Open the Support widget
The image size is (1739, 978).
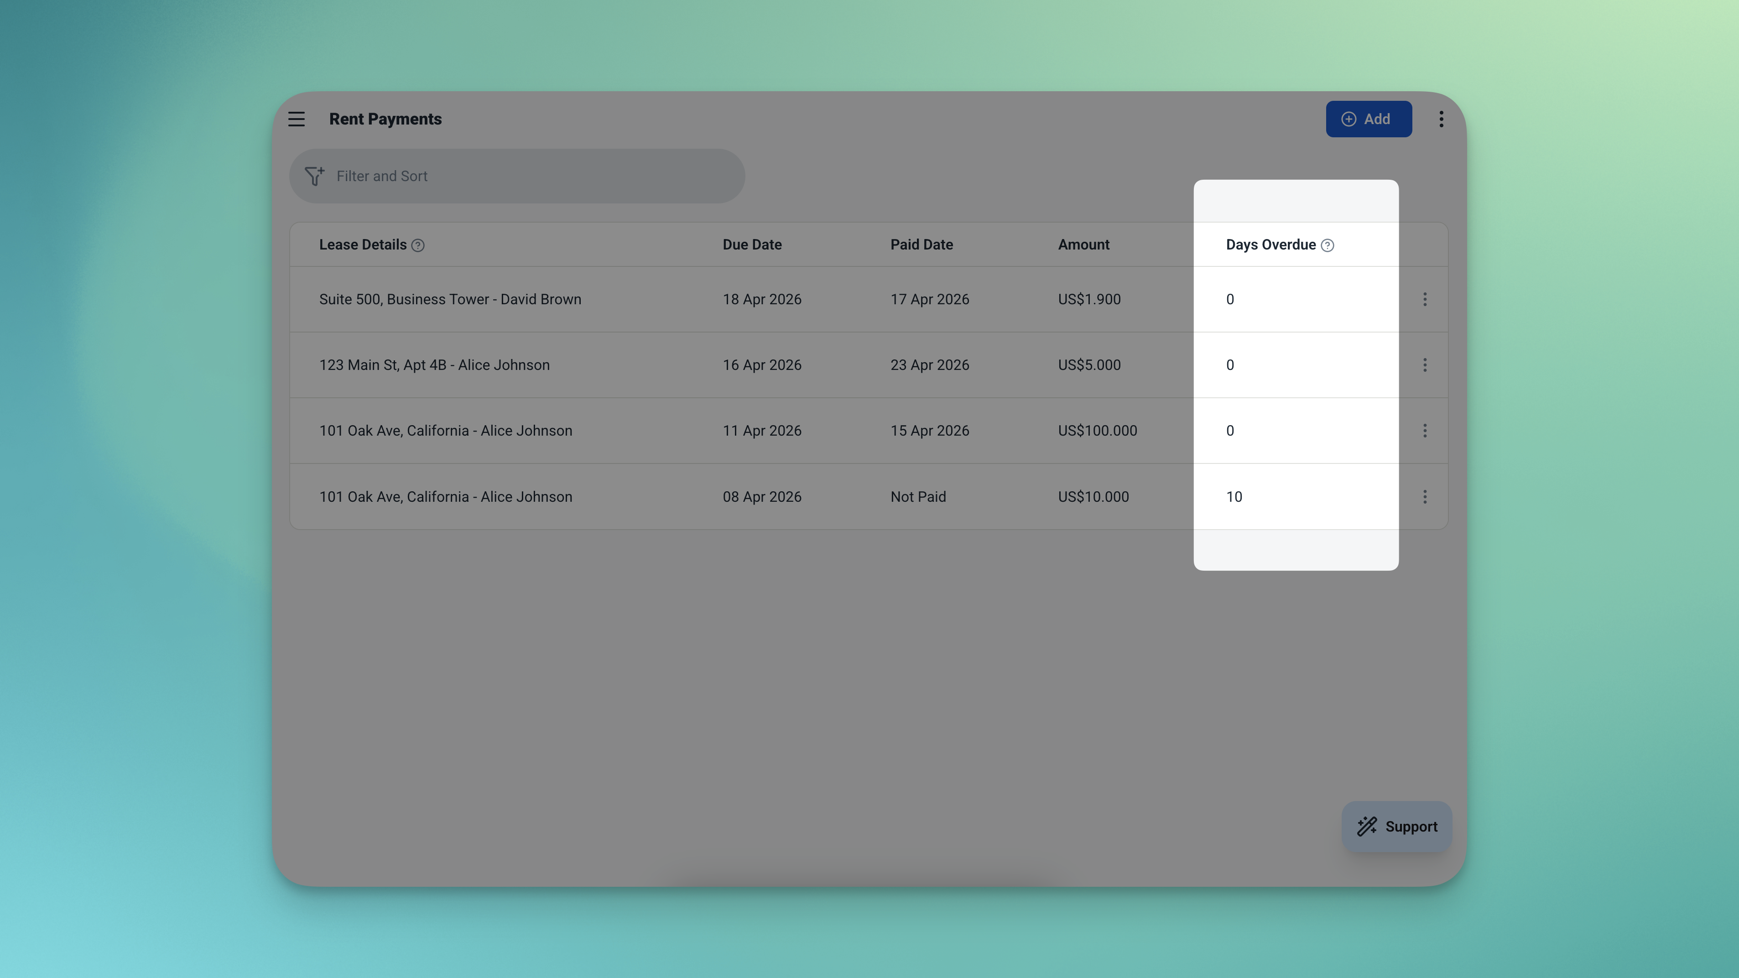(1397, 826)
